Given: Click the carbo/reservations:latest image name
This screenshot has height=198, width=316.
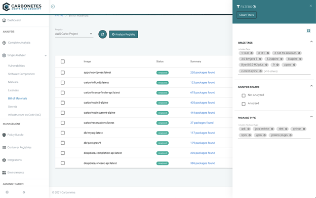Looking at the screenshot, I should click(99, 123).
